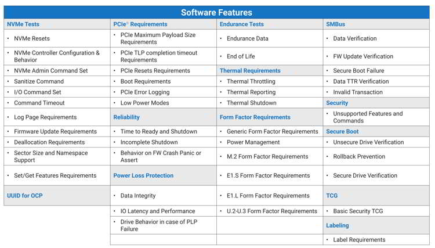Image resolution: width=435 pixels, height=248 pixels.
Task: Select Rollback Prevention entry
Action: (359, 156)
